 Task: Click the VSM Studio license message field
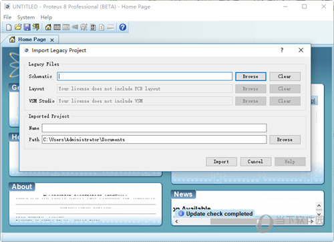pyautogui.click(x=145, y=101)
